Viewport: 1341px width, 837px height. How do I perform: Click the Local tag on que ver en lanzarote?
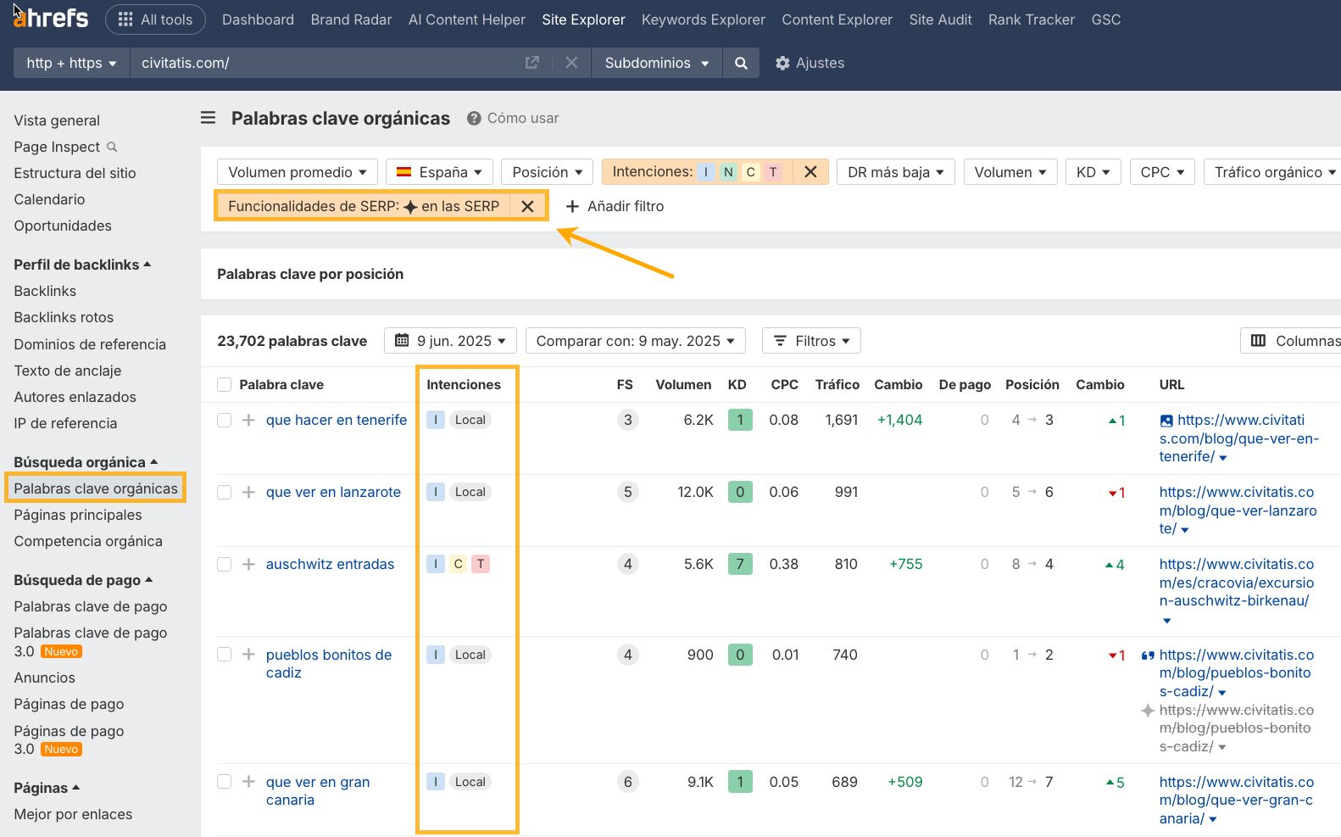click(470, 492)
